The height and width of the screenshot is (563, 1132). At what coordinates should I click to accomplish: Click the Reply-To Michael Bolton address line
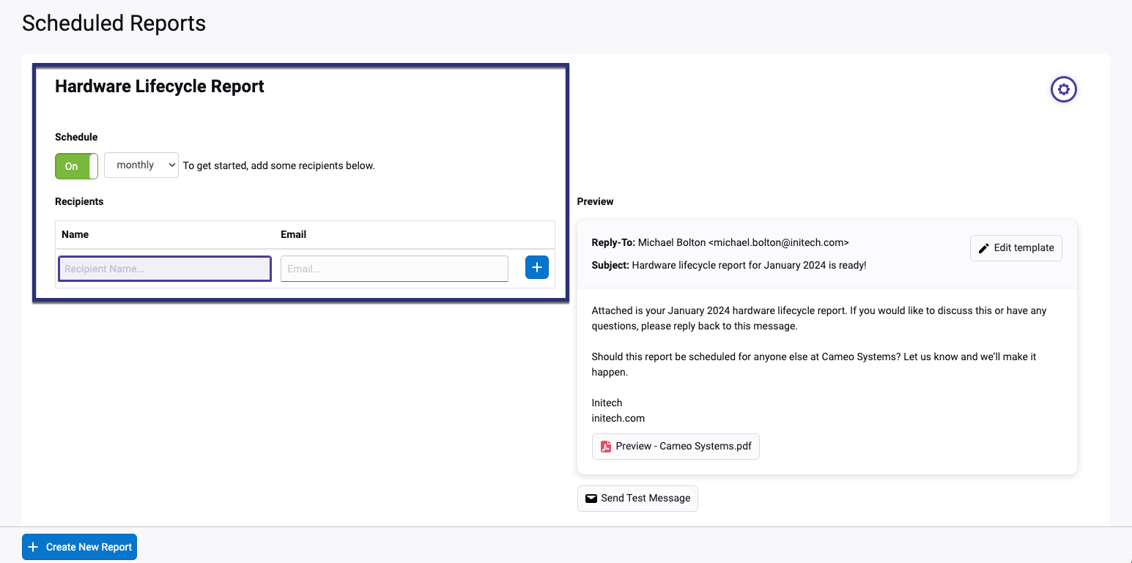click(720, 242)
